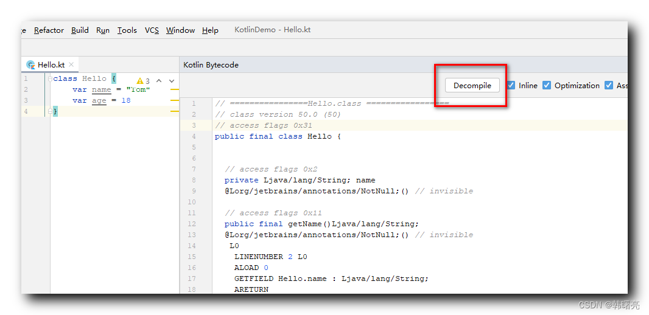Screen dimensions: 649x315
Task: Click the yellow warning stripe beside line 2
Action: pyautogui.click(x=174, y=89)
